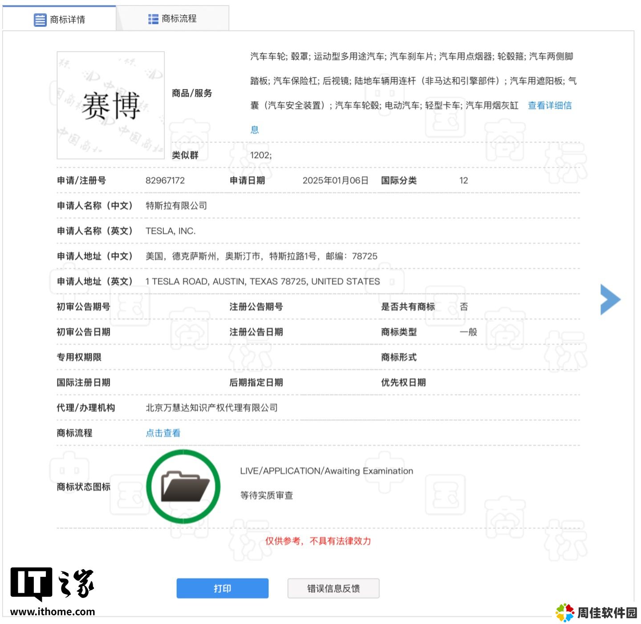641x624 pixels.
Task: Click the 商标流程 row label
Action: (x=74, y=433)
